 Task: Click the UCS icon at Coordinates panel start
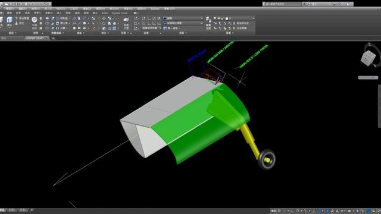136,18
